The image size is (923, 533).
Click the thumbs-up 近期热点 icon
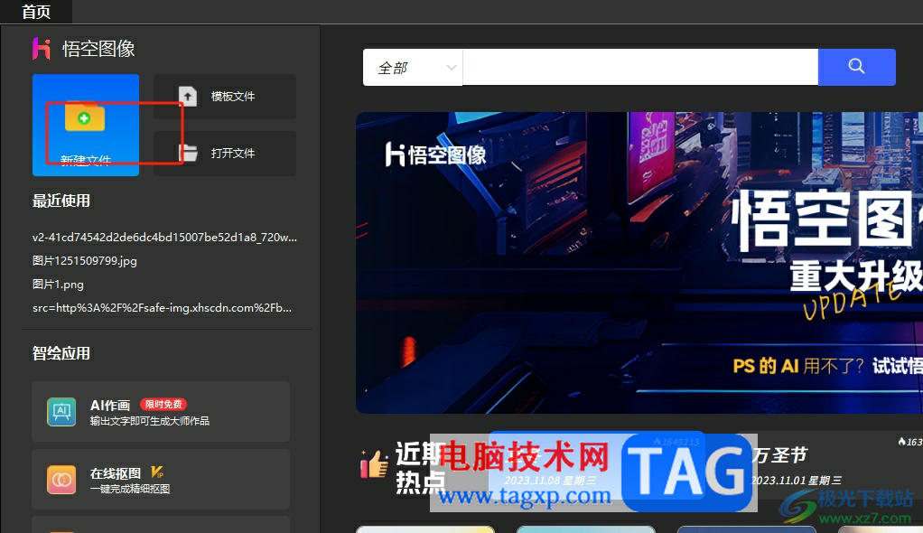[375, 463]
